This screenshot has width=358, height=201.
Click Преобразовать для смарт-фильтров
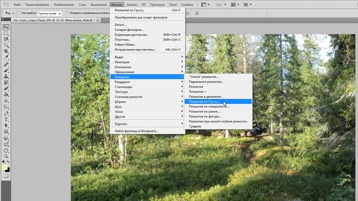(147, 17)
